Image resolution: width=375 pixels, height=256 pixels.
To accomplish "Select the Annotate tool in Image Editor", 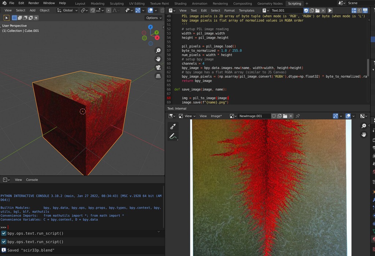I will click(173, 136).
